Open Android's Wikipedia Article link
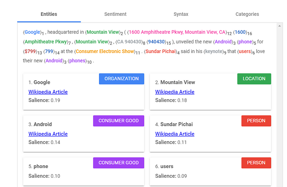 (x=48, y=134)
